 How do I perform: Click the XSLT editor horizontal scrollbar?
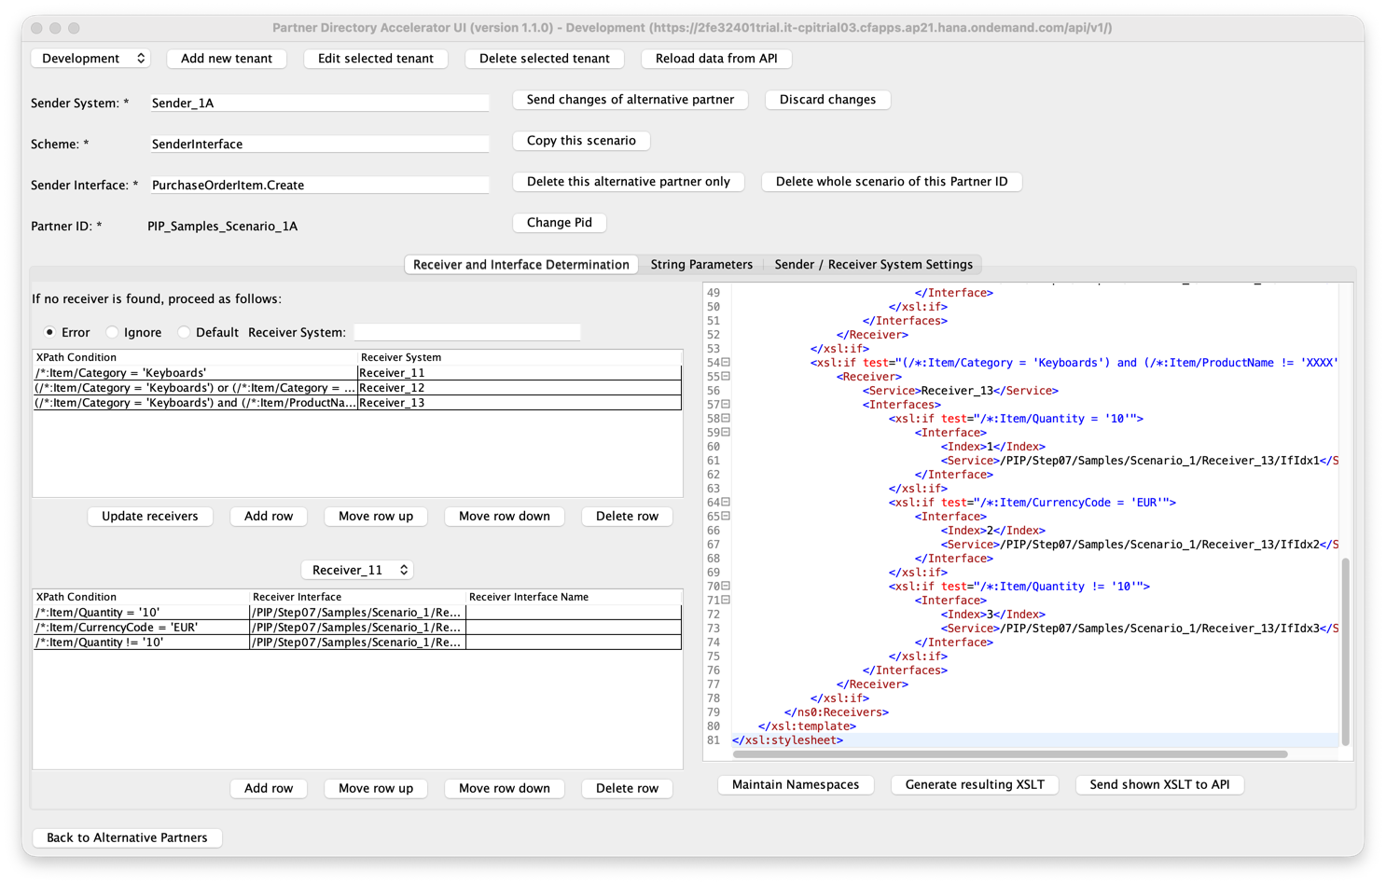[1010, 754]
